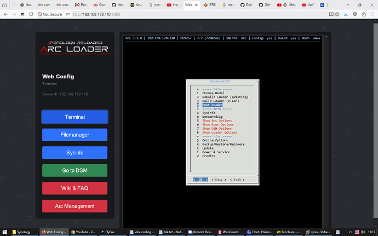This screenshot has height=236, width=378.
Task: Select the 'Update' entry in the menu
Action: [x=208, y=148]
